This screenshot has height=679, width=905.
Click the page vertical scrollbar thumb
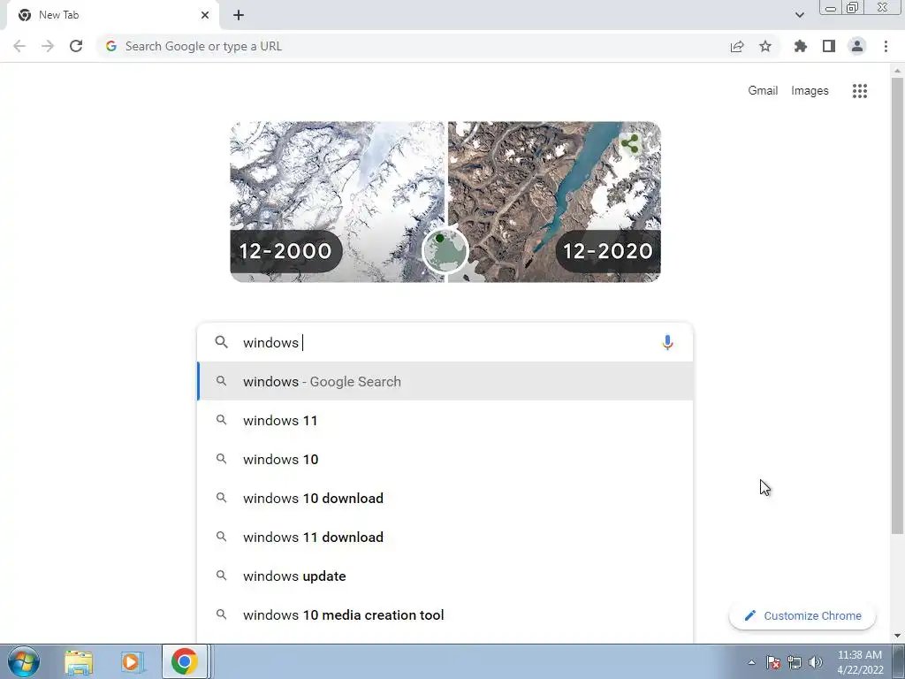[897, 306]
